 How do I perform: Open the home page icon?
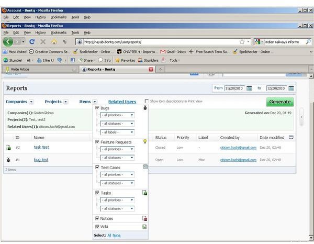[x=54, y=42]
